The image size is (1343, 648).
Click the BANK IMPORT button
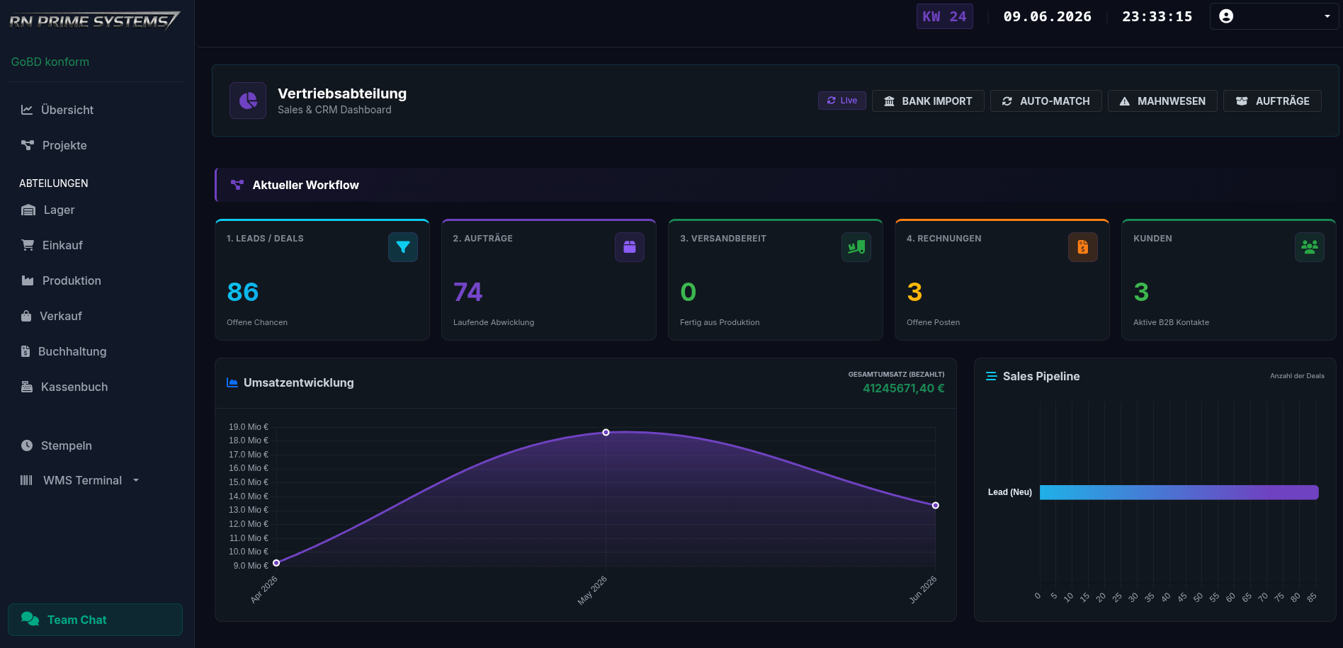[928, 101]
